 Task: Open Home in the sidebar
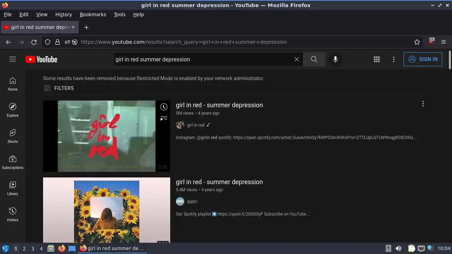tap(13, 84)
